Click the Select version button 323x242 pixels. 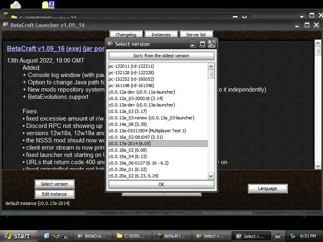coord(55,184)
